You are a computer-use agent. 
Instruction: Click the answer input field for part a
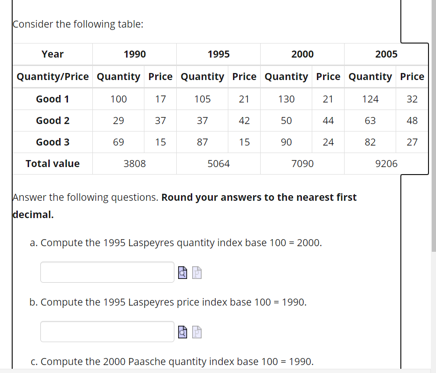pos(107,272)
